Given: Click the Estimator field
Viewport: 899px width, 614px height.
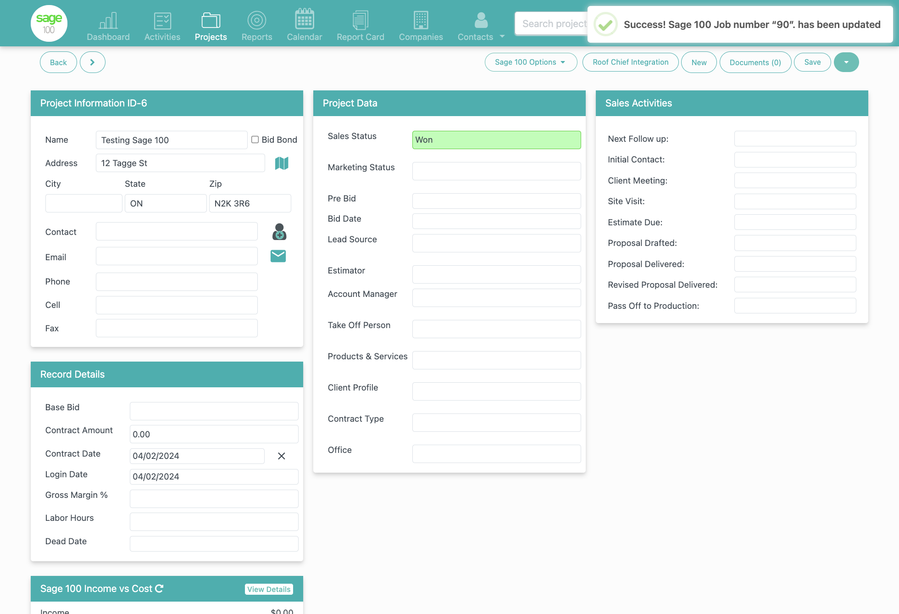Looking at the screenshot, I should [496, 274].
